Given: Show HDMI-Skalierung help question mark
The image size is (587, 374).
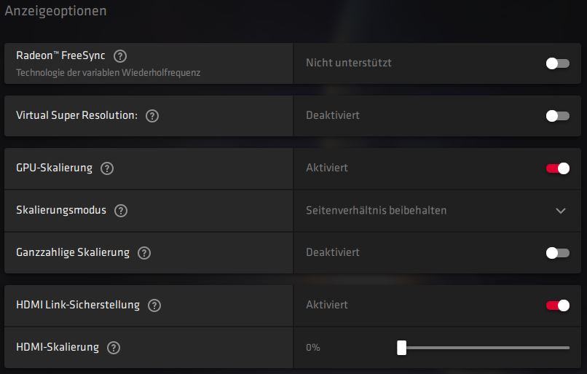Looking at the screenshot, I should (x=114, y=348).
